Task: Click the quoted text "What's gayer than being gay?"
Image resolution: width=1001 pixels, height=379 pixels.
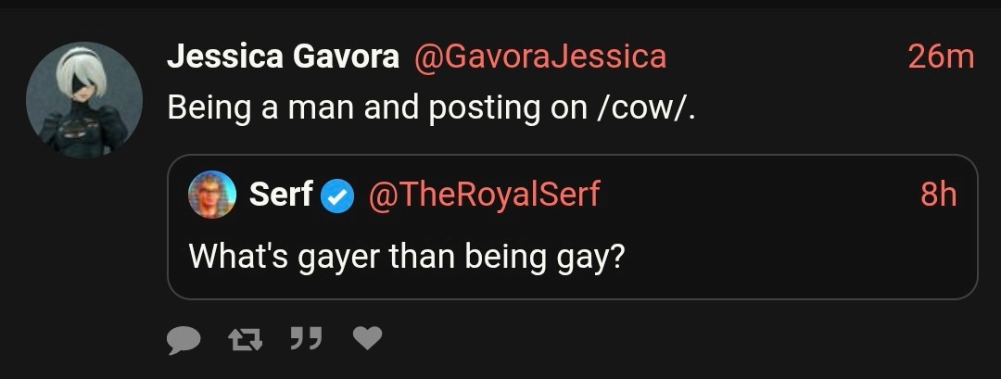Action: (x=404, y=255)
